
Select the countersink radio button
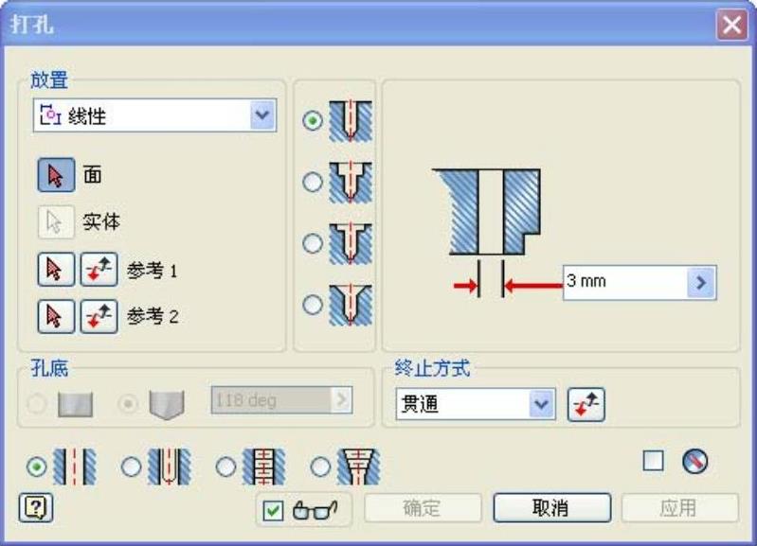(313, 305)
